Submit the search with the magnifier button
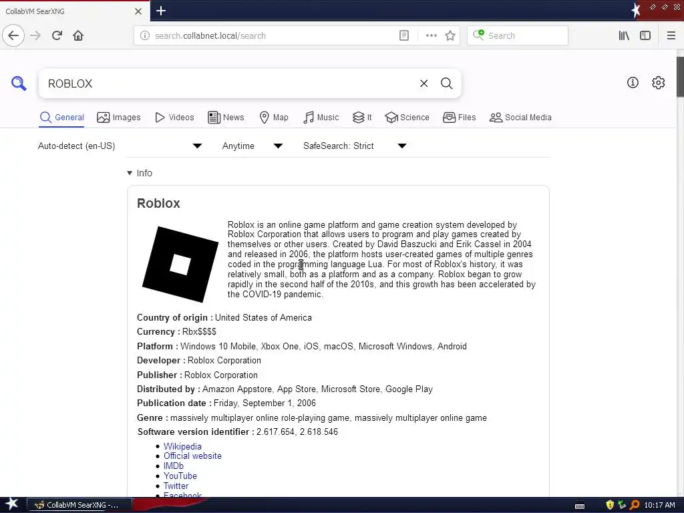 [447, 83]
